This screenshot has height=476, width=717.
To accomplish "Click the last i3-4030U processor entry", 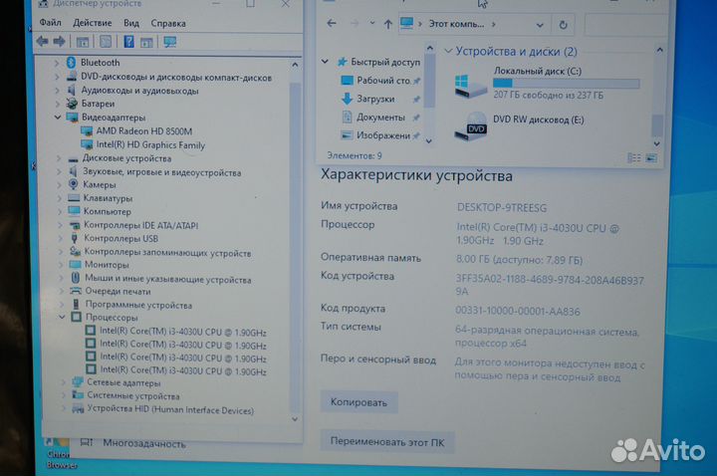I will point(183,370).
